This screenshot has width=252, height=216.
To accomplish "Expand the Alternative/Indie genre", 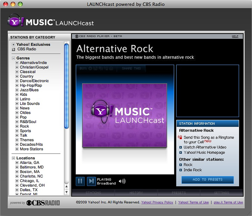I will coord(17,63).
